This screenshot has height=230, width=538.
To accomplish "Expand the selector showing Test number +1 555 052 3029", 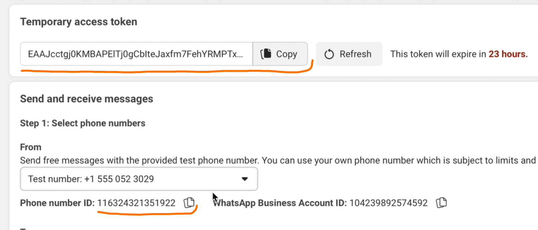I will [139, 179].
